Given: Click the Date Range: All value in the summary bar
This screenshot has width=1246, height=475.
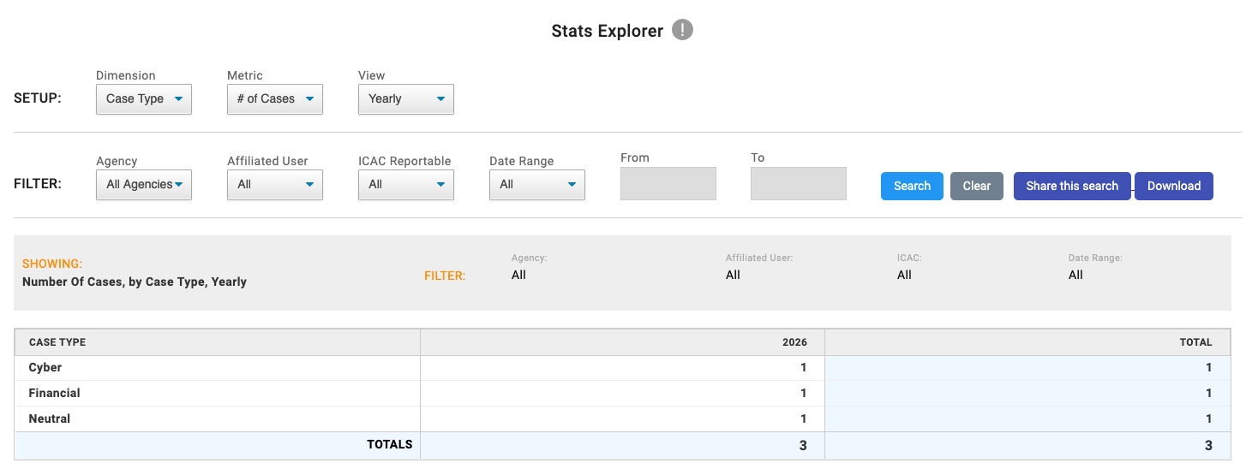Looking at the screenshot, I should [1075, 276].
